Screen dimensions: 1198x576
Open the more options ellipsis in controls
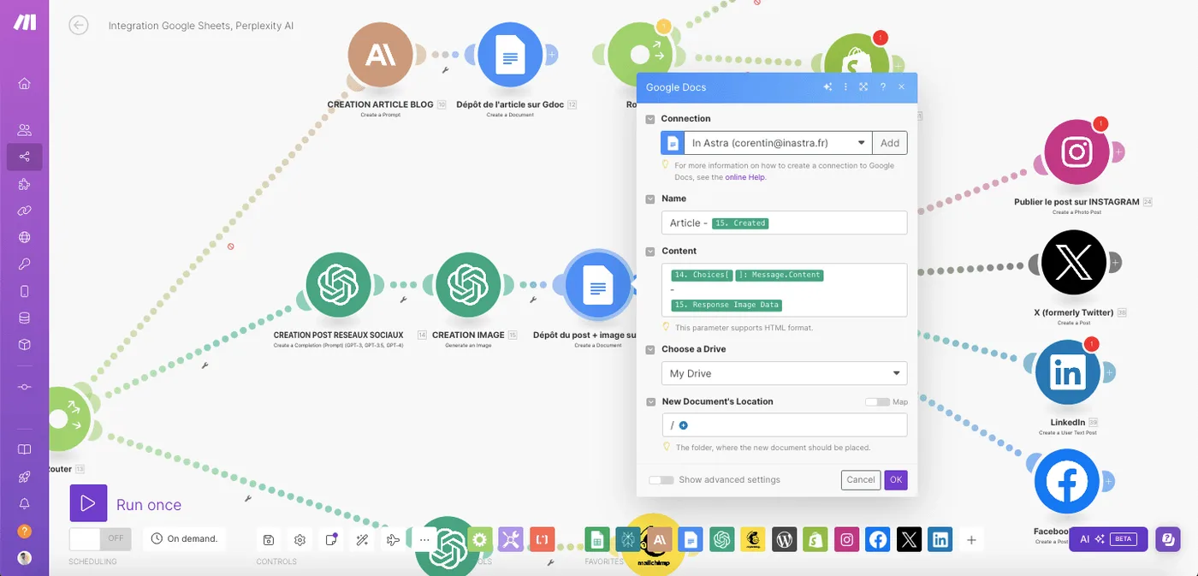[x=424, y=540]
